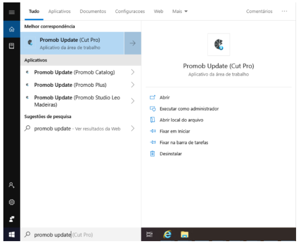Screen dimensions: 298x245
Task: Click Abrir local do arquivo
Action: pyautogui.click(x=181, y=120)
